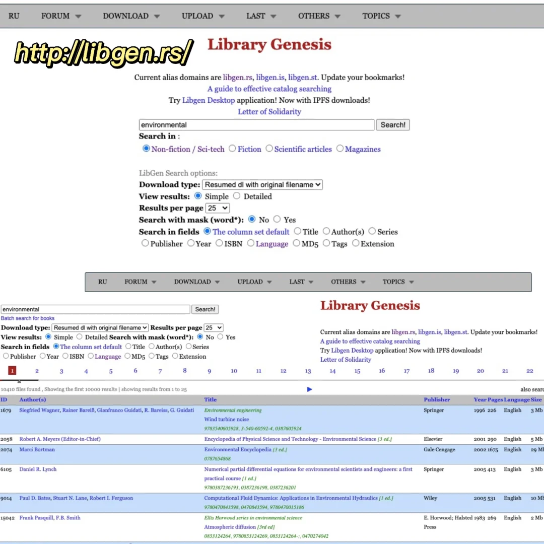Viewport: 544px width, 544px height.
Task: Open author Daniel R. Lynch link
Action: [38, 469]
